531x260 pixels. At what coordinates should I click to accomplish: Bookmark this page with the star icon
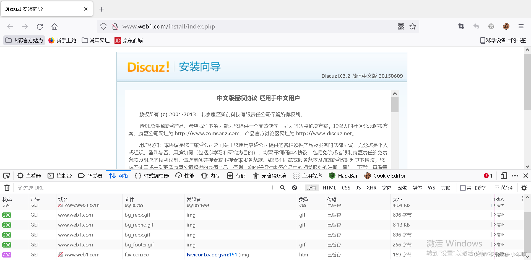pos(413,26)
